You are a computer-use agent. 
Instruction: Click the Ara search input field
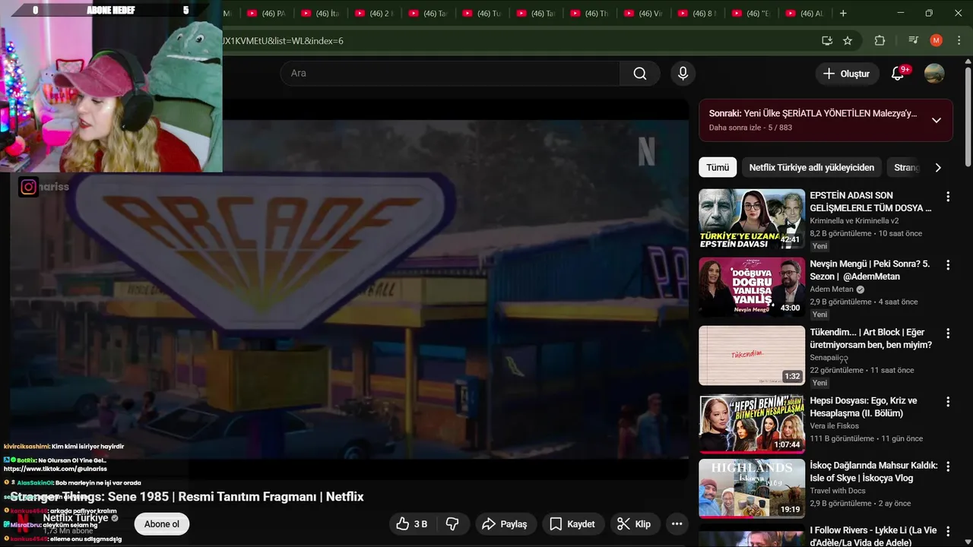(450, 74)
